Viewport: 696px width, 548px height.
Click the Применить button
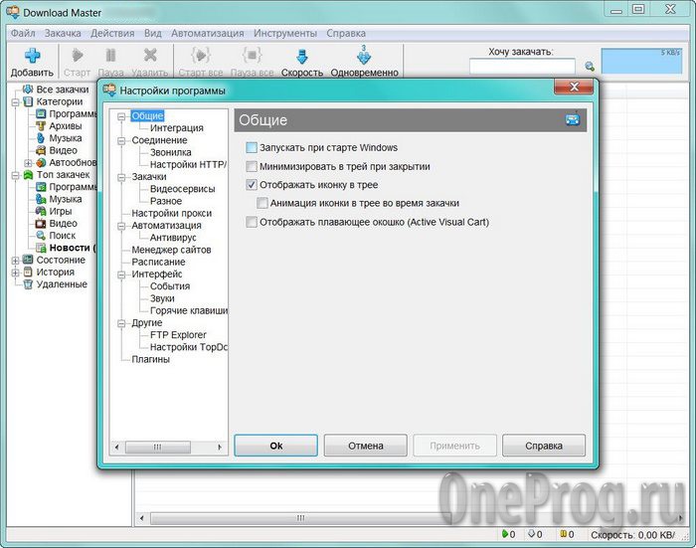[454, 446]
